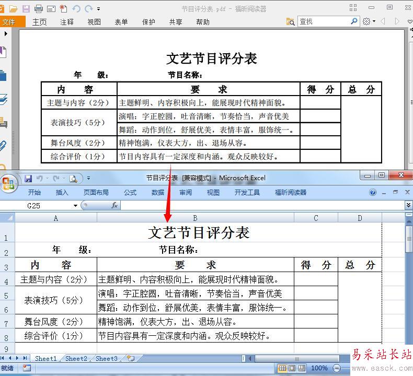Switch to Page Layout view in status bar
413x376 pixels.
coord(292,368)
